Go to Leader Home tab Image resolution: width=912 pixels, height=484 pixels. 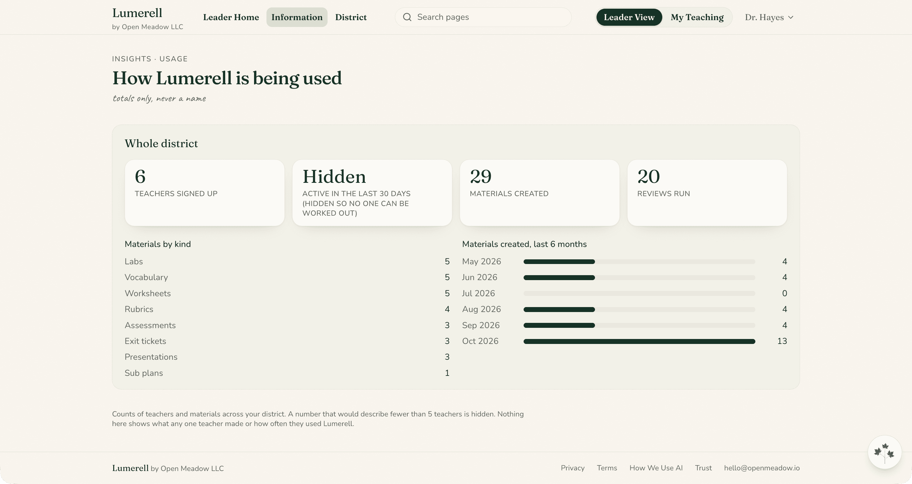231,17
